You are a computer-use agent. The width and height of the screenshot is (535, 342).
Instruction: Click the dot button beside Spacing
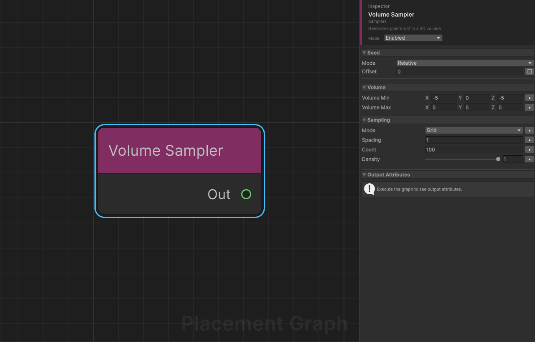pos(530,140)
